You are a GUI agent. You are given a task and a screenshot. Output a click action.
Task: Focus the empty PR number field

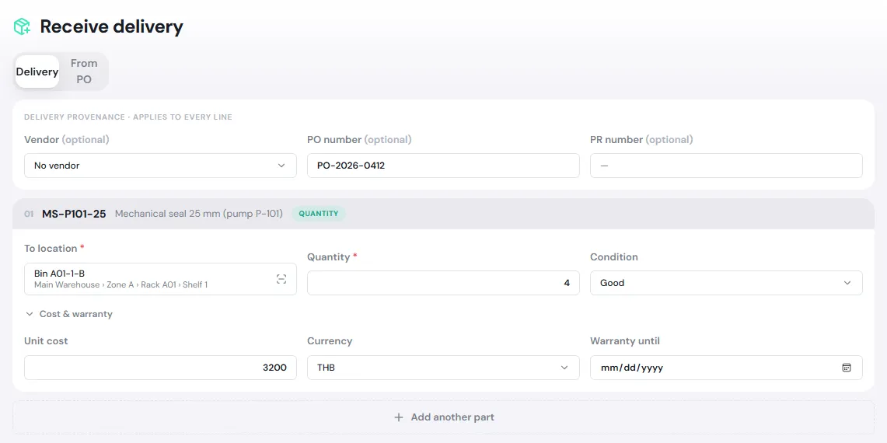[726, 166]
